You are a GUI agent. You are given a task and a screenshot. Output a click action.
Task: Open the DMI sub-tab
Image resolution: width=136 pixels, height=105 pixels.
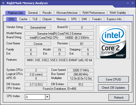point(84,19)
